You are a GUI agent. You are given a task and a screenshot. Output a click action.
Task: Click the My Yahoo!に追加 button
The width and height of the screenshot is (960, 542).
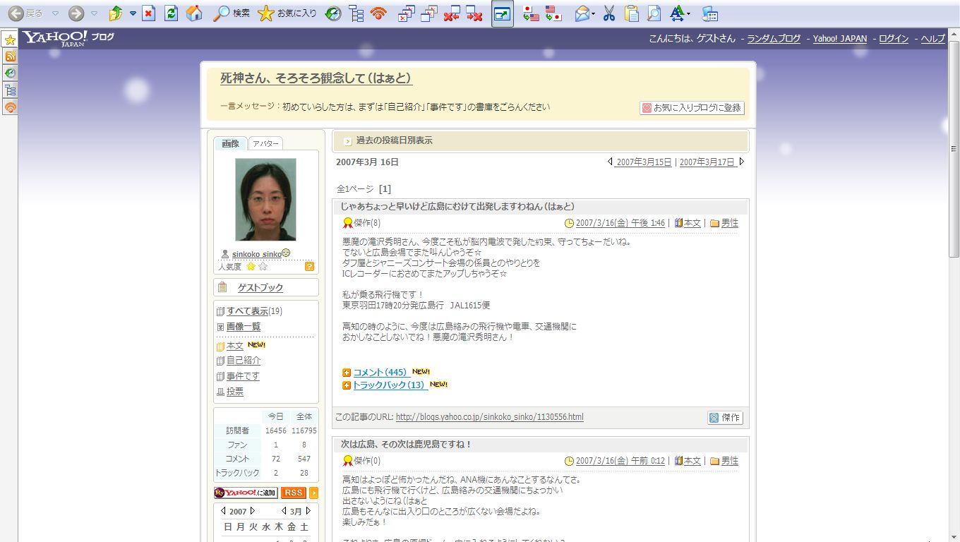tap(246, 493)
